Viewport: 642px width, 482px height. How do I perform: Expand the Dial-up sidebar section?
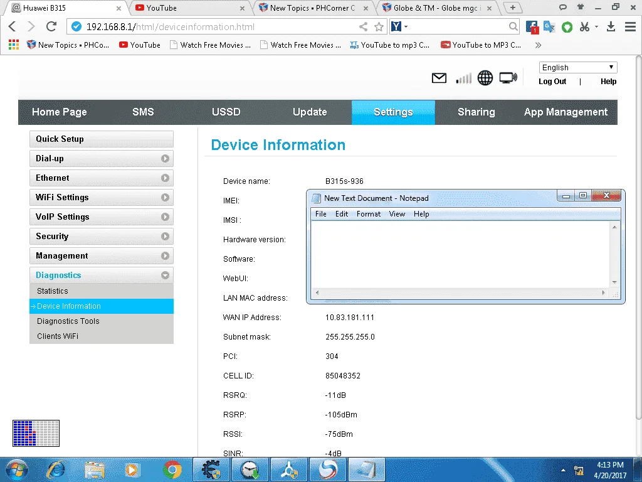tap(102, 158)
